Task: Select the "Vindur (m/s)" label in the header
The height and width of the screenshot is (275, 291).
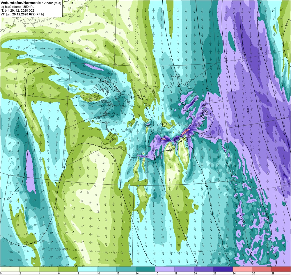Action: click(52, 3)
